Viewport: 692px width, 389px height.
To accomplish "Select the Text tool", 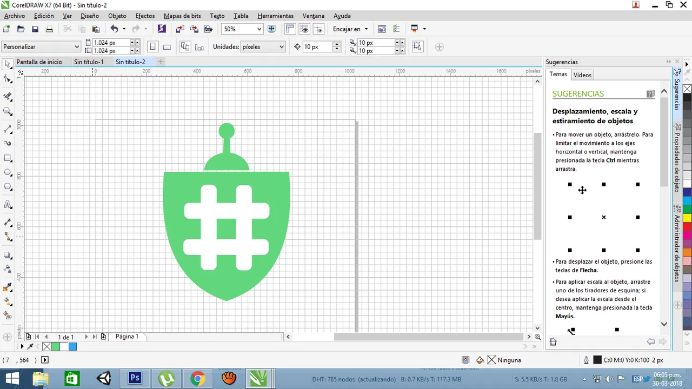I will 8,205.
